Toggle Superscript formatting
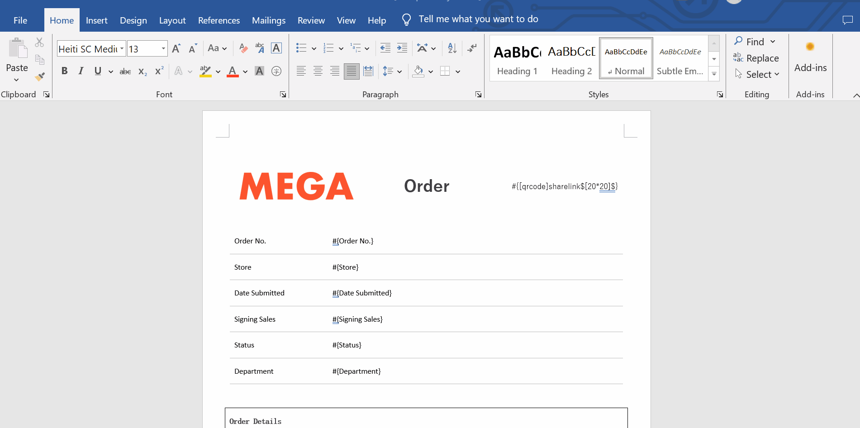Image resolution: width=860 pixels, height=428 pixels. click(x=159, y=71)
